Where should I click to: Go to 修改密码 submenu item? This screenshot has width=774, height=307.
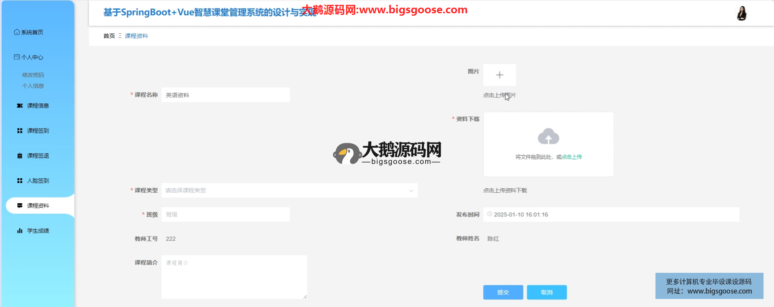[x=33, y=75]
